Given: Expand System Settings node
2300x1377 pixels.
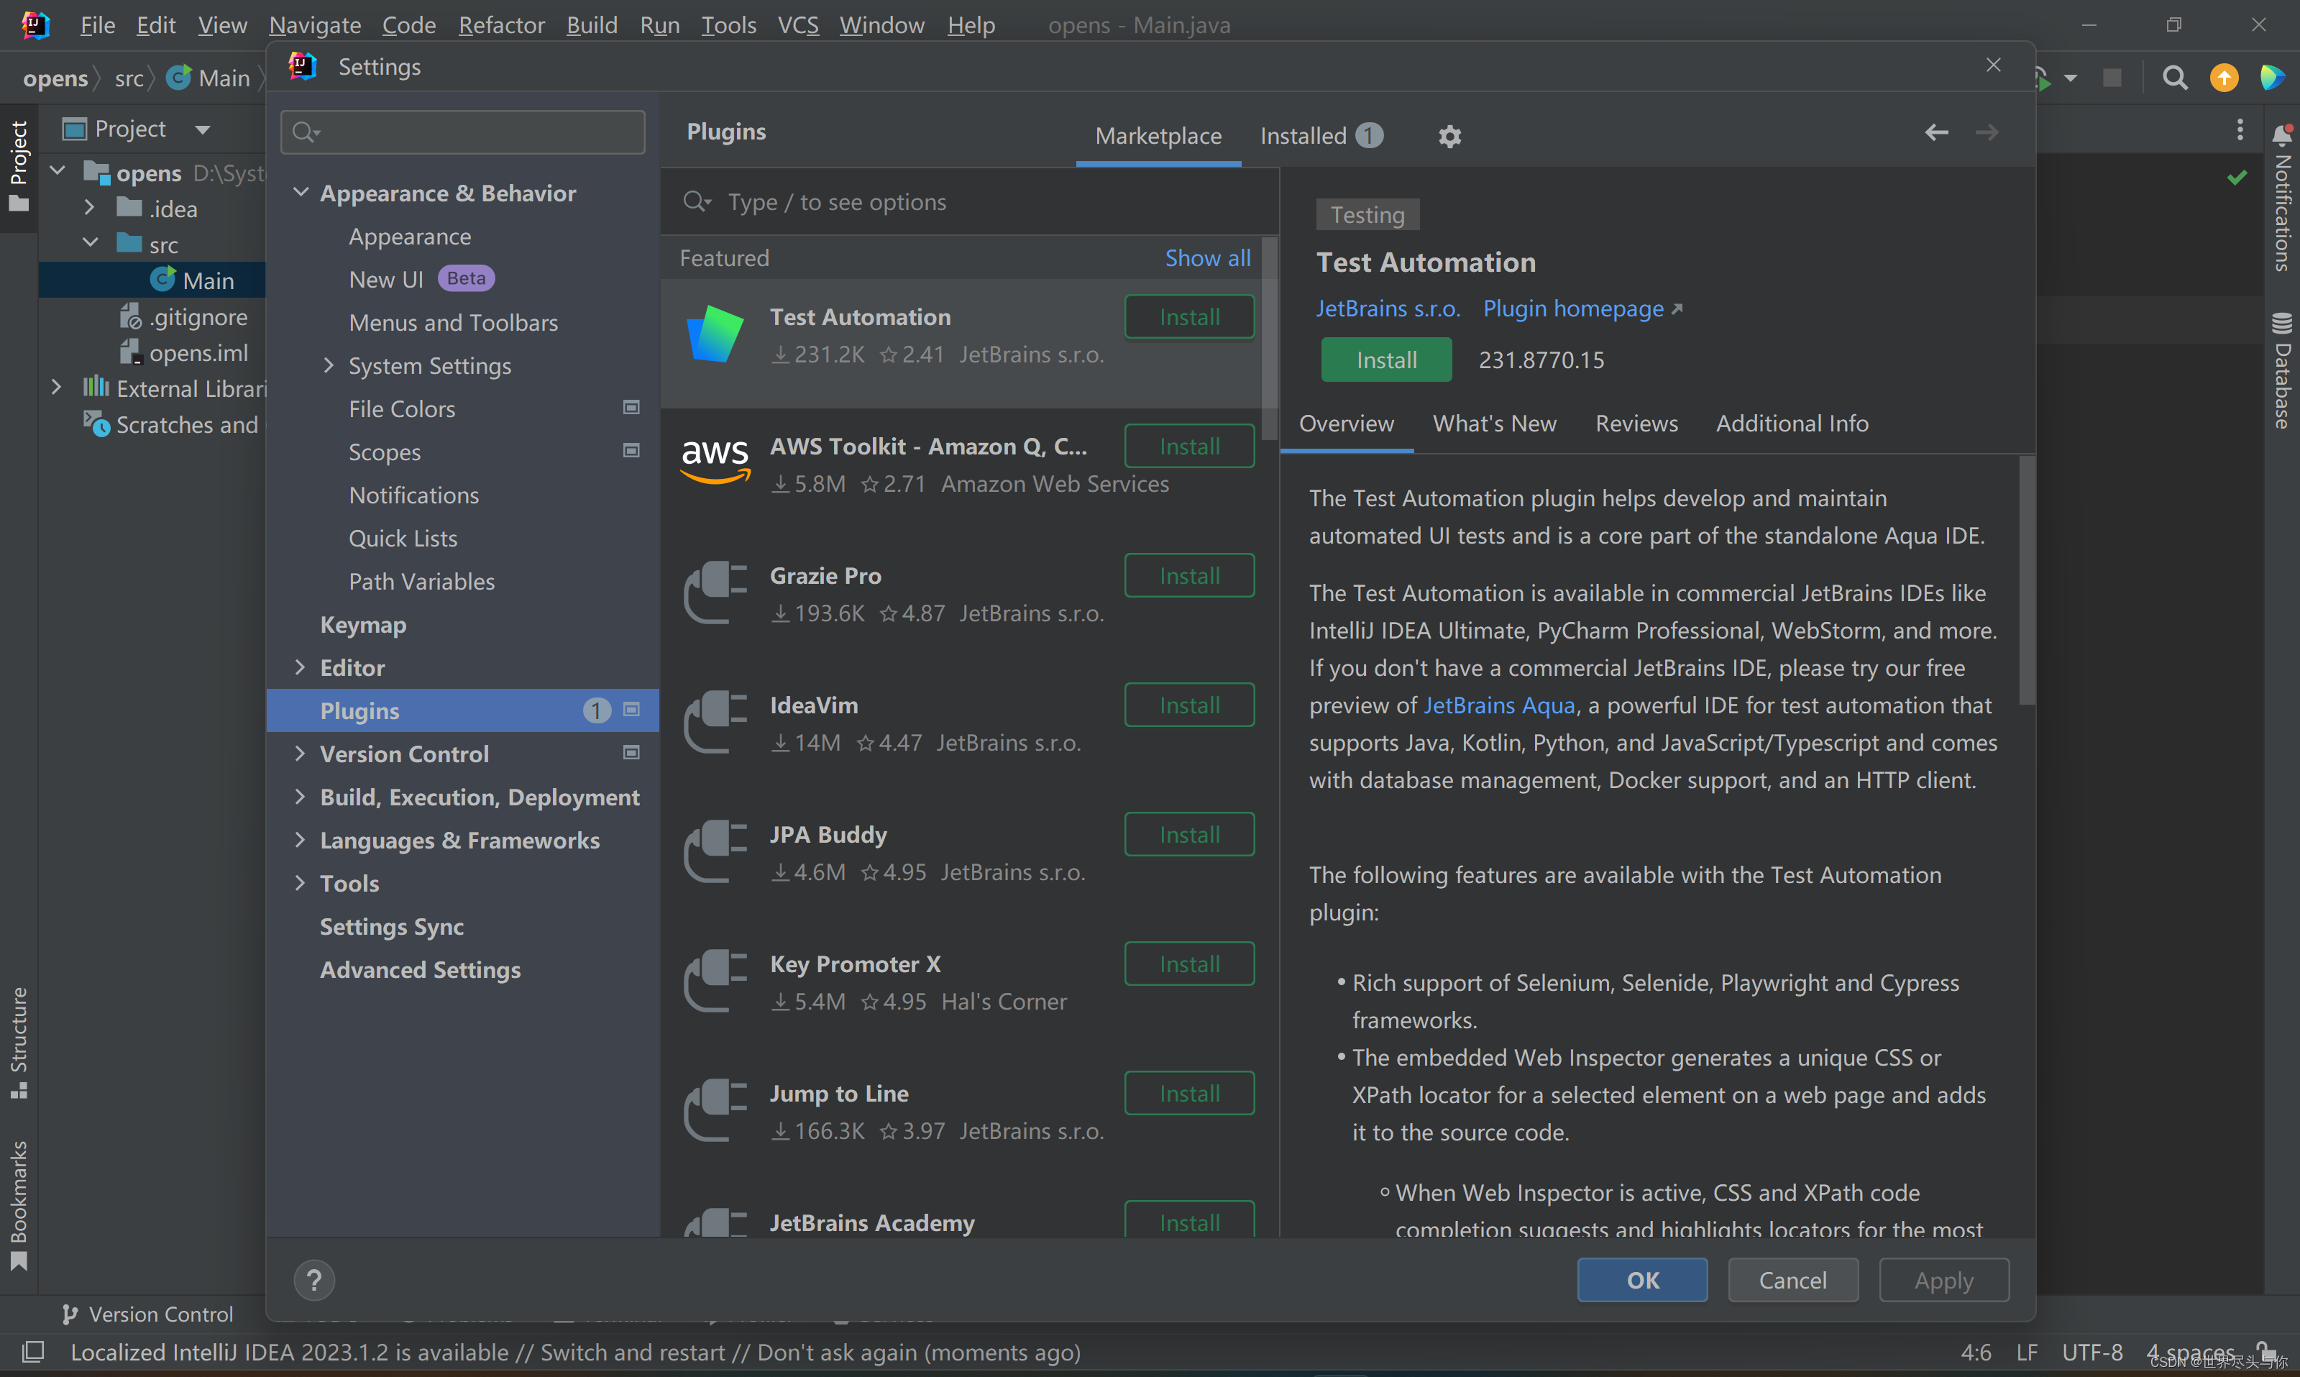Looking at the screenshot, I should [x=329, y=365].
